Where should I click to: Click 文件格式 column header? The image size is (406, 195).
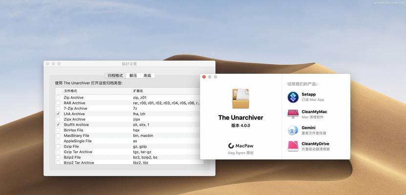click(x=97, y=91)
